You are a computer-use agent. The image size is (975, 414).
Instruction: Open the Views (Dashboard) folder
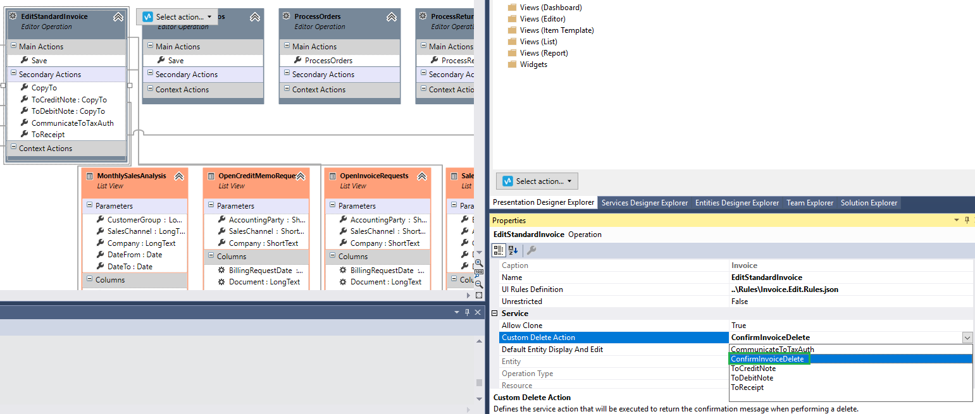[544, 8]
